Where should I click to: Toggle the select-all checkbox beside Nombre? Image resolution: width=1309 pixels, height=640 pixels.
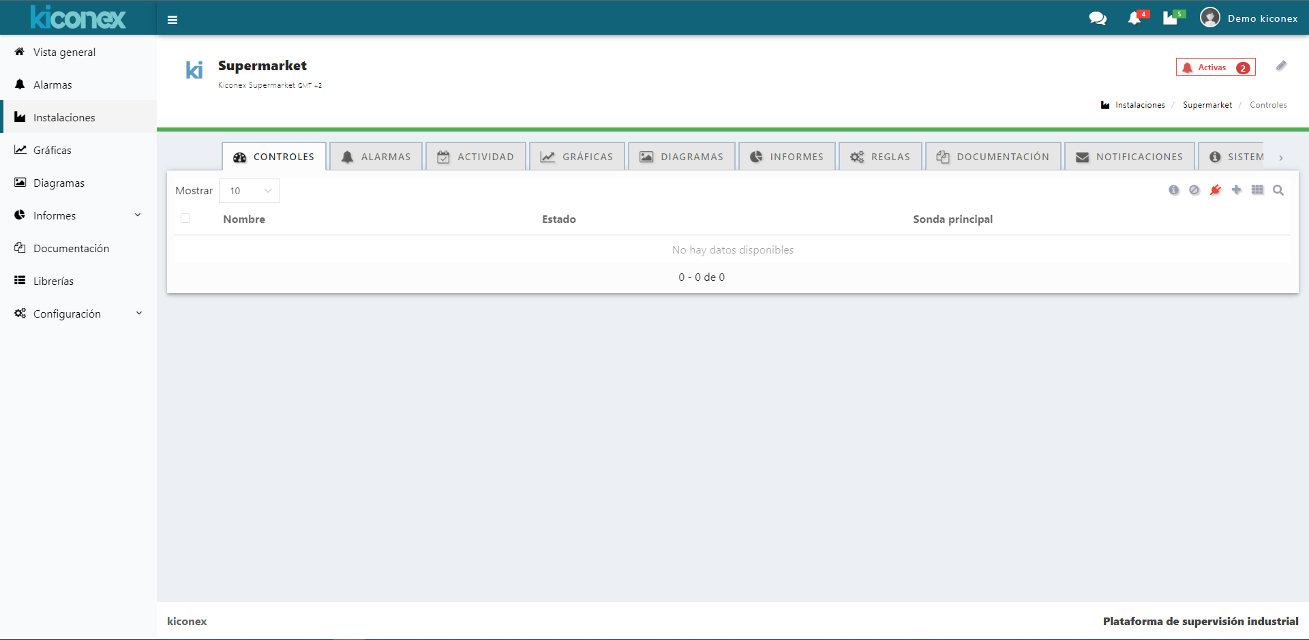click(185, 218)
